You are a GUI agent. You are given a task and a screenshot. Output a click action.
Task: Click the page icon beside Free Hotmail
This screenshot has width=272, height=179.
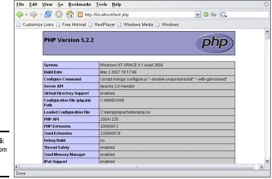(58, 25)
